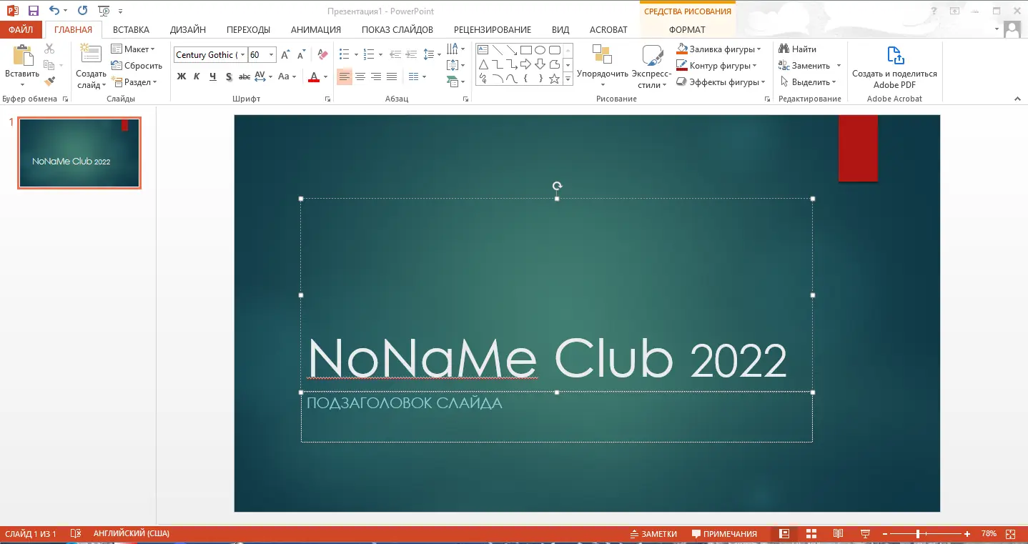Select the Isosceles Triangle shape
The width and height of the screenshot is (1028, 544).
pyautogui.click(x=483, y=64)
